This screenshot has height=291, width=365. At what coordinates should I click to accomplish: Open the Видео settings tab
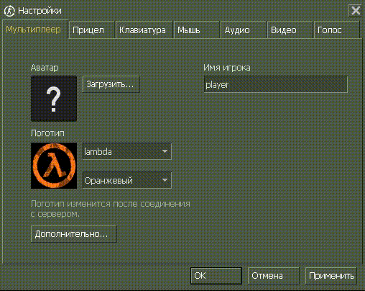tap(290, 30)
